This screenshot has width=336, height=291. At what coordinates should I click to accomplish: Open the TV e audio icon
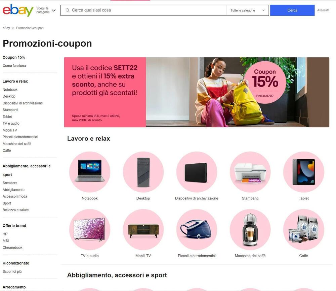(x=90, y=229)
